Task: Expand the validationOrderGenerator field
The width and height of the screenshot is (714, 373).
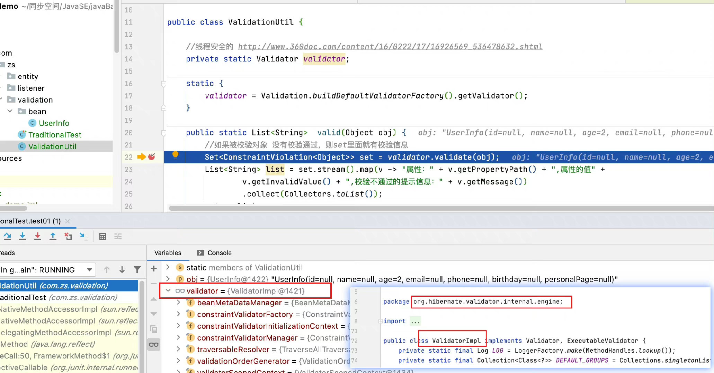Action: click(179, 361)
